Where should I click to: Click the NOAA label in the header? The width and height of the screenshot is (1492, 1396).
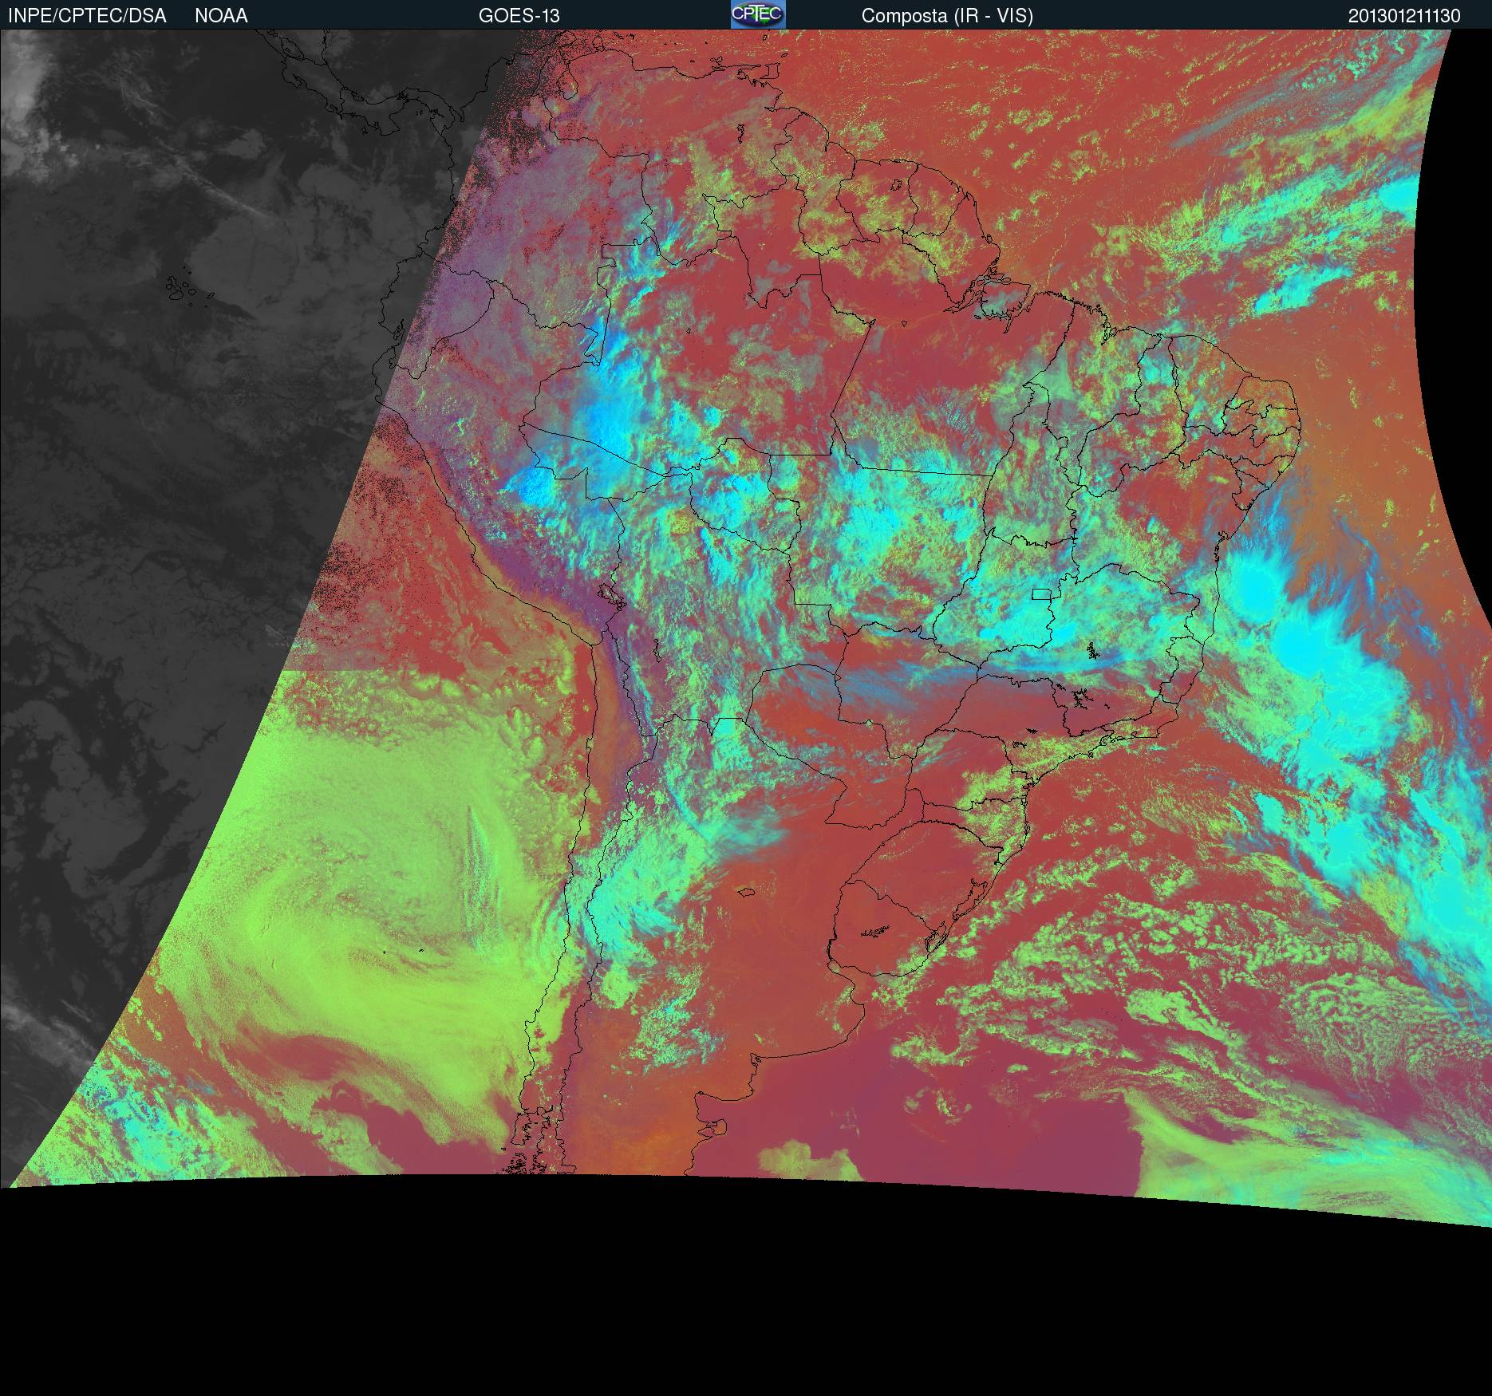(x=221, y=16)
